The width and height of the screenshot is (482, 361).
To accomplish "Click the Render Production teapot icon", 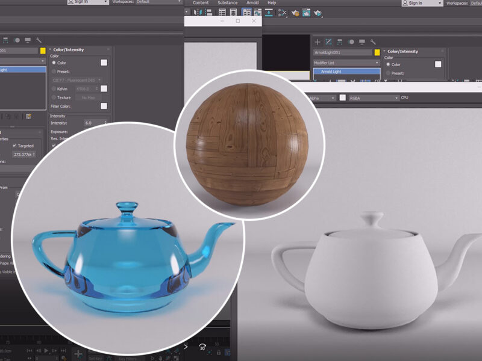I will (316, 14).
